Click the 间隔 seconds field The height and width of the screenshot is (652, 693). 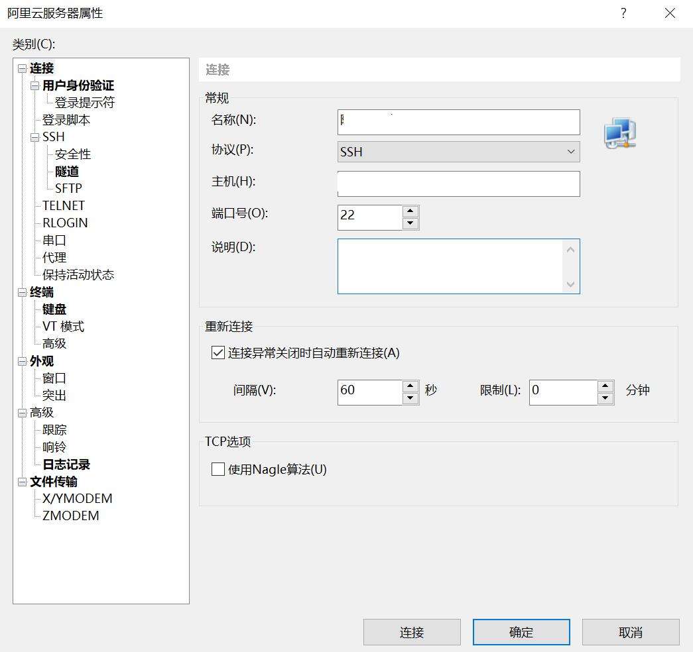(x=370, y=392)
